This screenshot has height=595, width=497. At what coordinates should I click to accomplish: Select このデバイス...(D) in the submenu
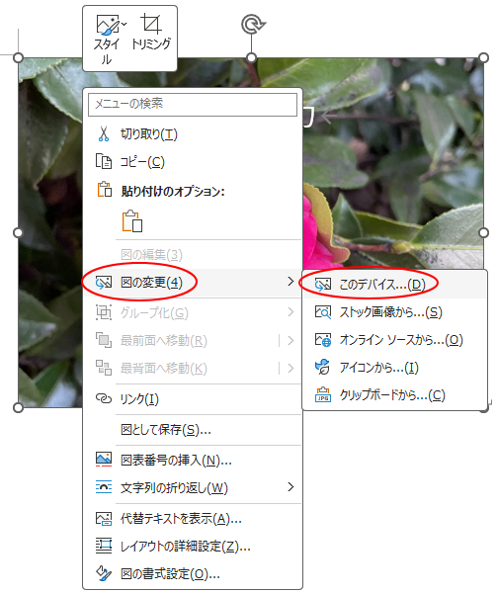pyautogui.click(x=394, y=285)
